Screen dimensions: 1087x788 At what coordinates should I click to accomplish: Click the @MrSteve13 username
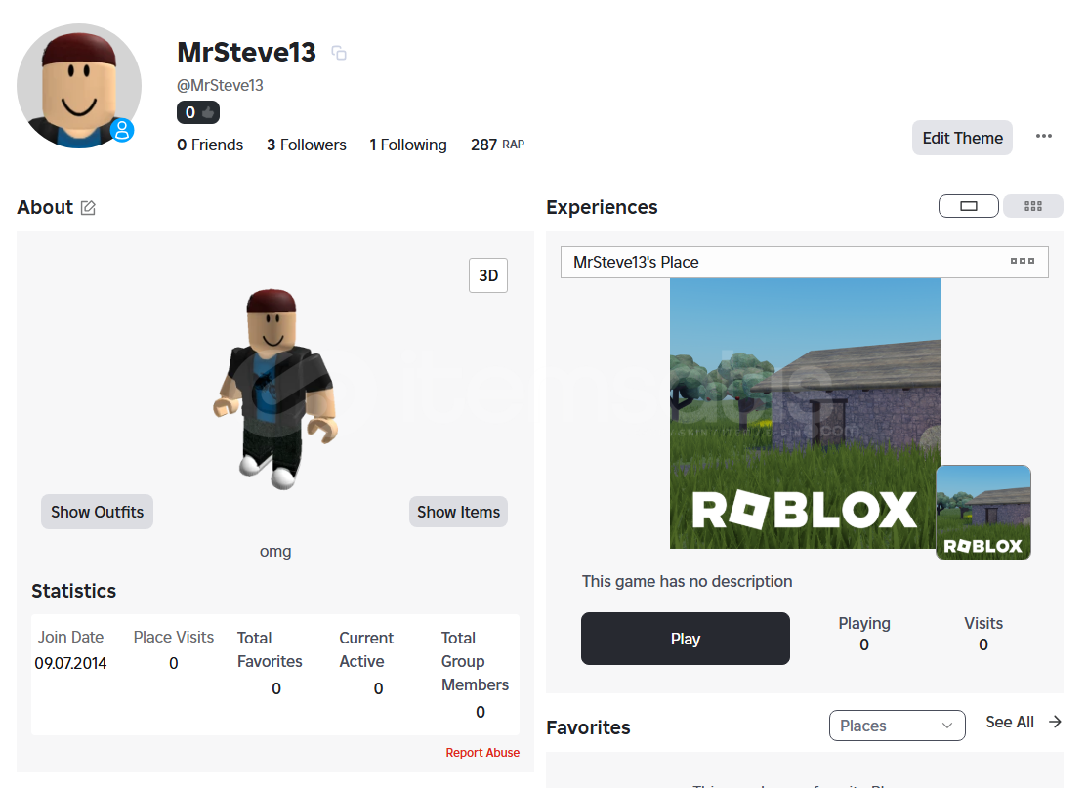[220, 85]
